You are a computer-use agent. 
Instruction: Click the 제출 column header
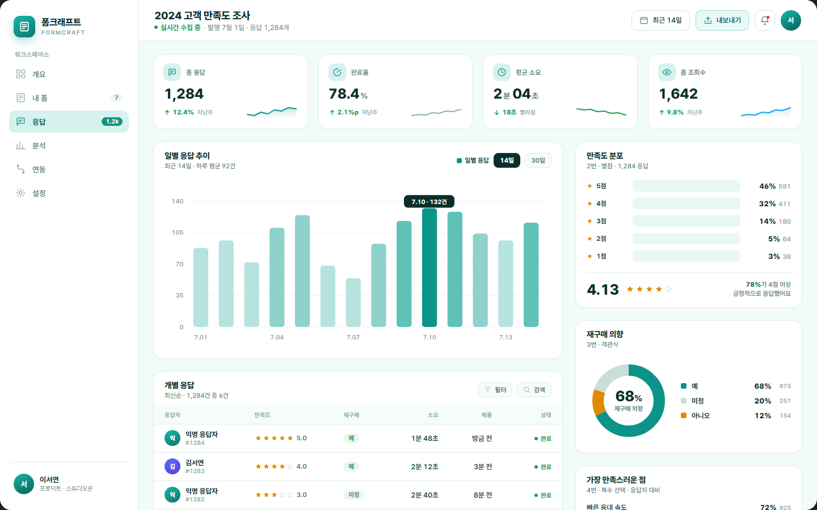[x=487, y=415]
